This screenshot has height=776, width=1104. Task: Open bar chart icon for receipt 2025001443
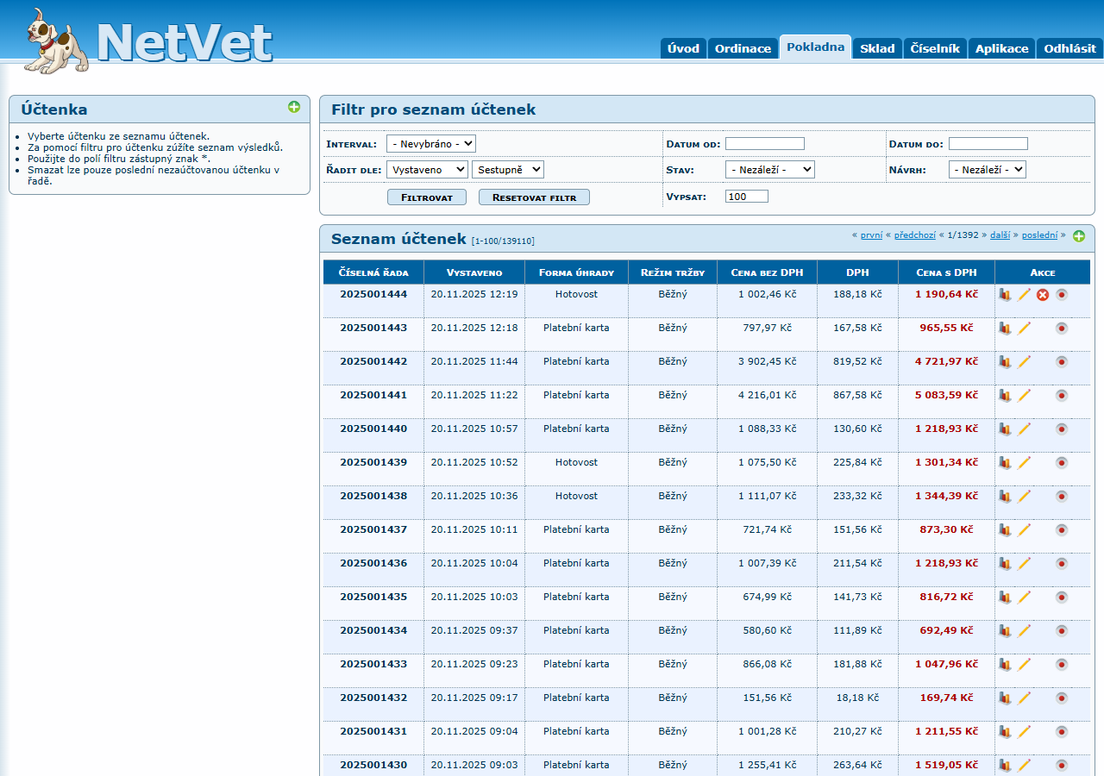click(1005, 328)
